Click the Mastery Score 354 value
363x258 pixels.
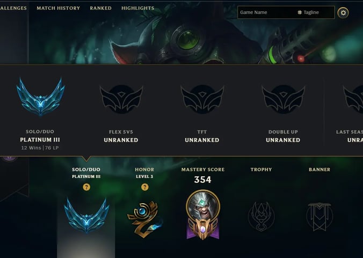(203, 180)
